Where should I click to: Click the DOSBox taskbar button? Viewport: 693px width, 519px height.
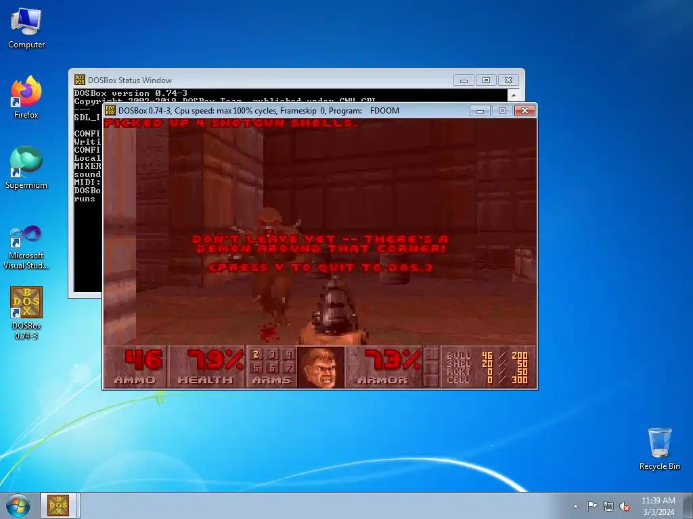pos(58,505)
